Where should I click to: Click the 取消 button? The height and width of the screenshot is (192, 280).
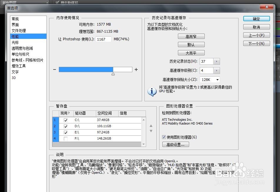click(256, 27)
